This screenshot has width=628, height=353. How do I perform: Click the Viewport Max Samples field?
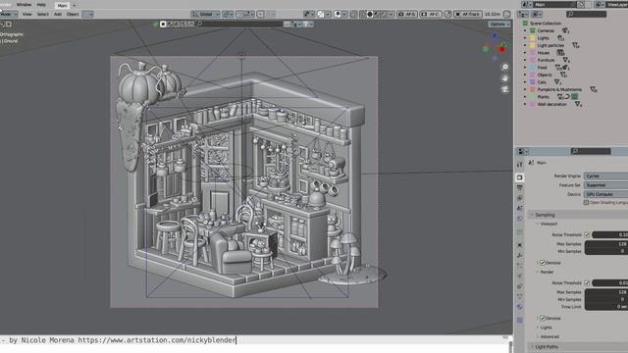pos(606,244)
